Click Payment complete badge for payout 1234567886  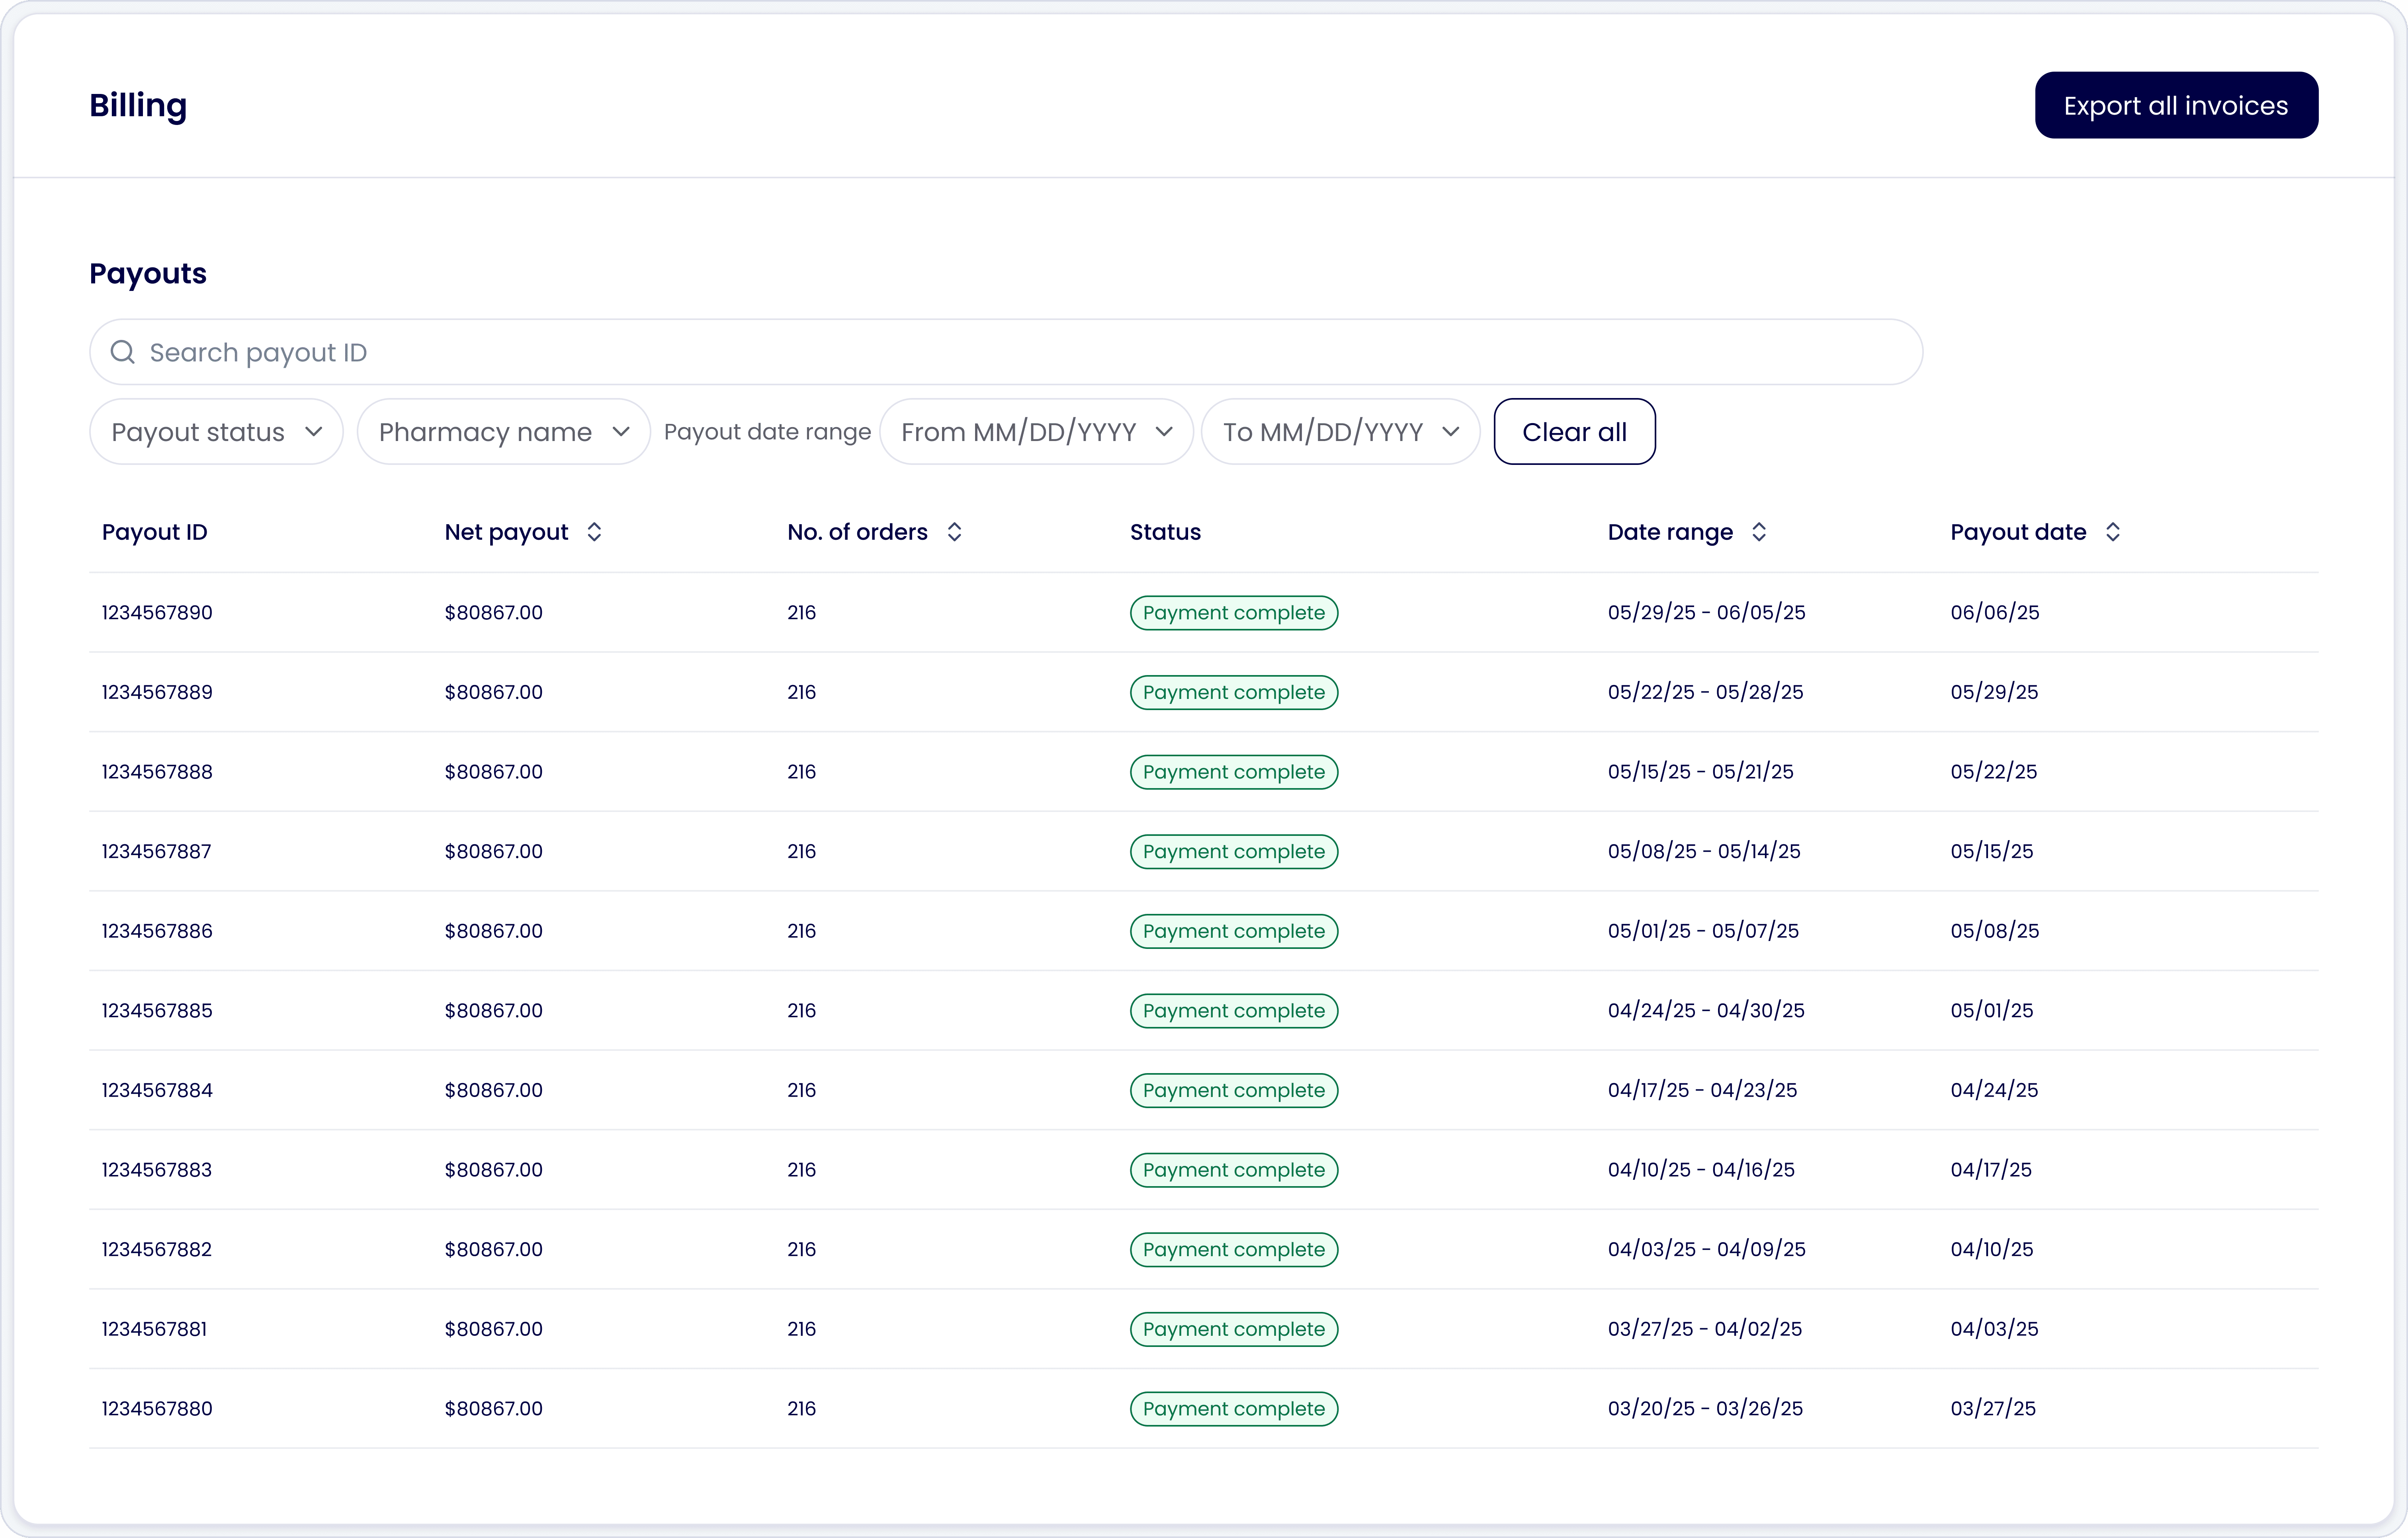pos(1234,931)
